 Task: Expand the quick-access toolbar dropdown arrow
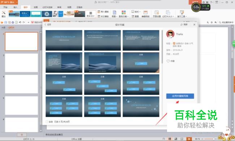(28, 22)
